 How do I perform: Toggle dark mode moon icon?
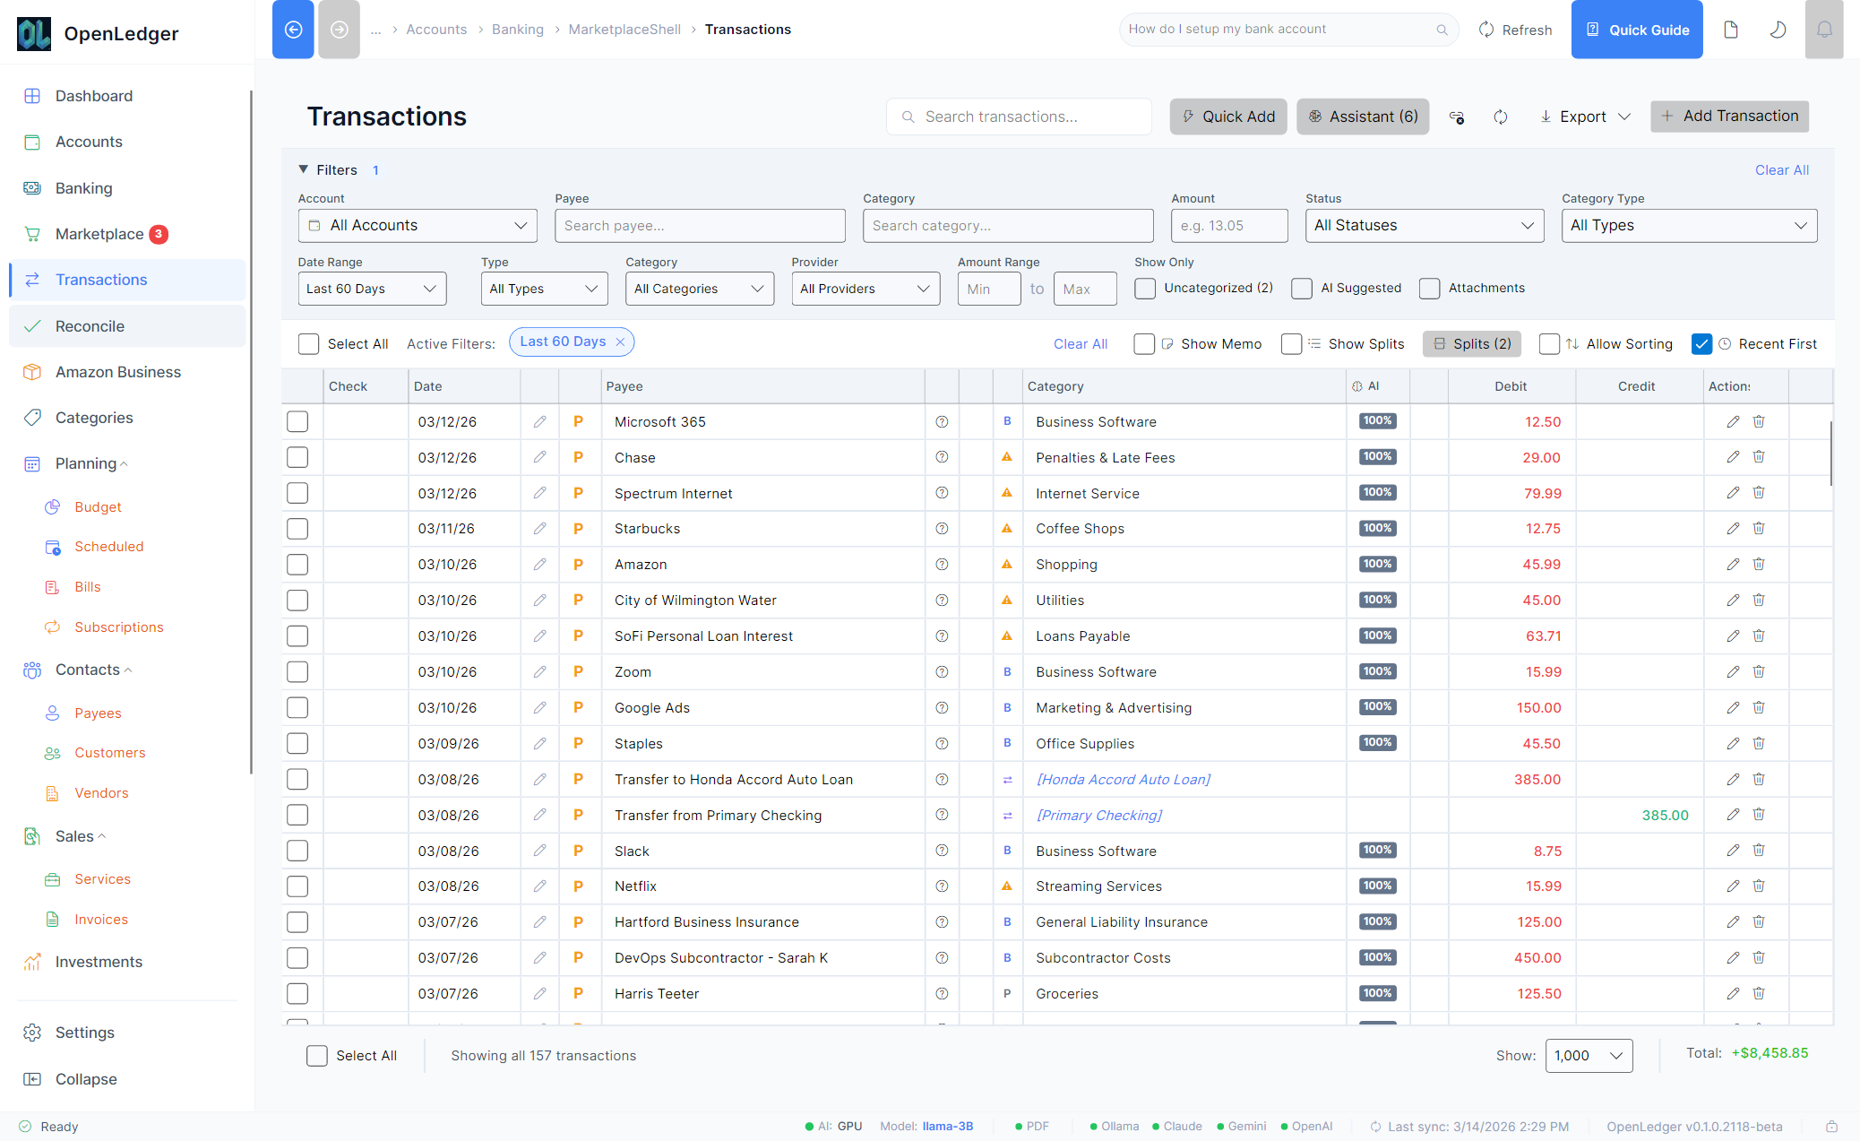point(1778,30)
